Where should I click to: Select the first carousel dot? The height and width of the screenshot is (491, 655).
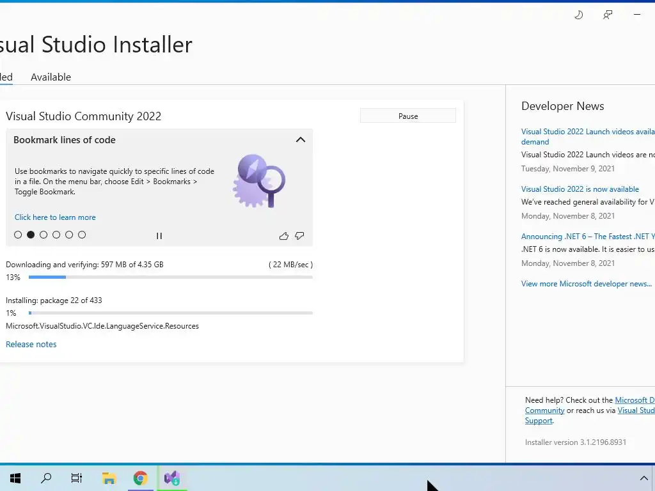tap(18, 235)
